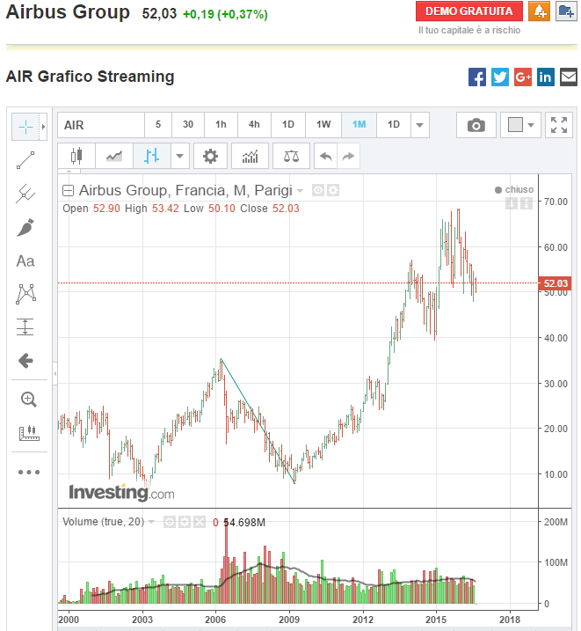Select the Aa text annotation tool
Viewport: 581px width, 631px height.
[x=25, y=261]
